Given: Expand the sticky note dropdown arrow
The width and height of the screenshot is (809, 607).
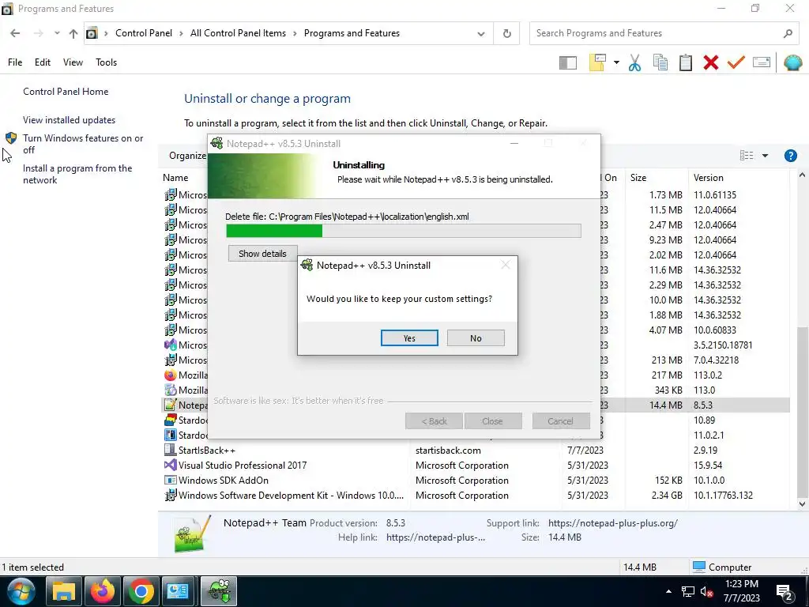Looking at the screenshot, I should pos(616,62).
